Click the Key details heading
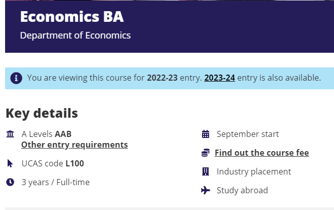The image size is (334, 210). 42,113
